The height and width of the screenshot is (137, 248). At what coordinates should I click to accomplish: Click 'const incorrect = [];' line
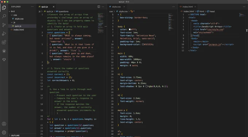[x=59, y=77]
